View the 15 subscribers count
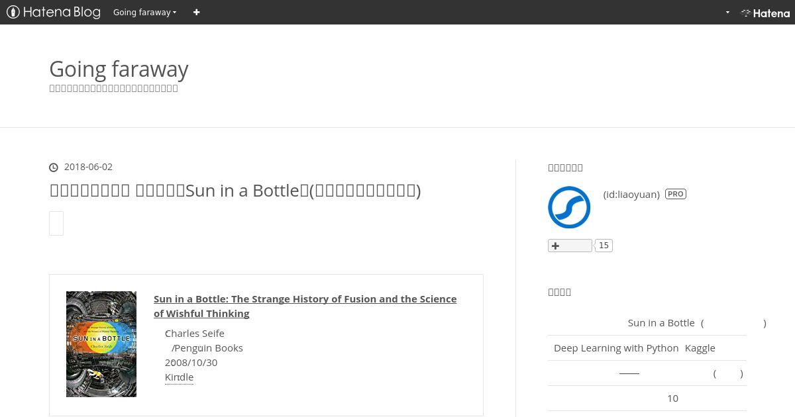The image size is (795, 417). point(604,246)
